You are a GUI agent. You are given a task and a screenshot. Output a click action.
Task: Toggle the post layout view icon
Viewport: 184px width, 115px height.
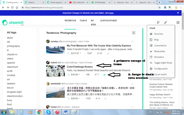(133, 33)
